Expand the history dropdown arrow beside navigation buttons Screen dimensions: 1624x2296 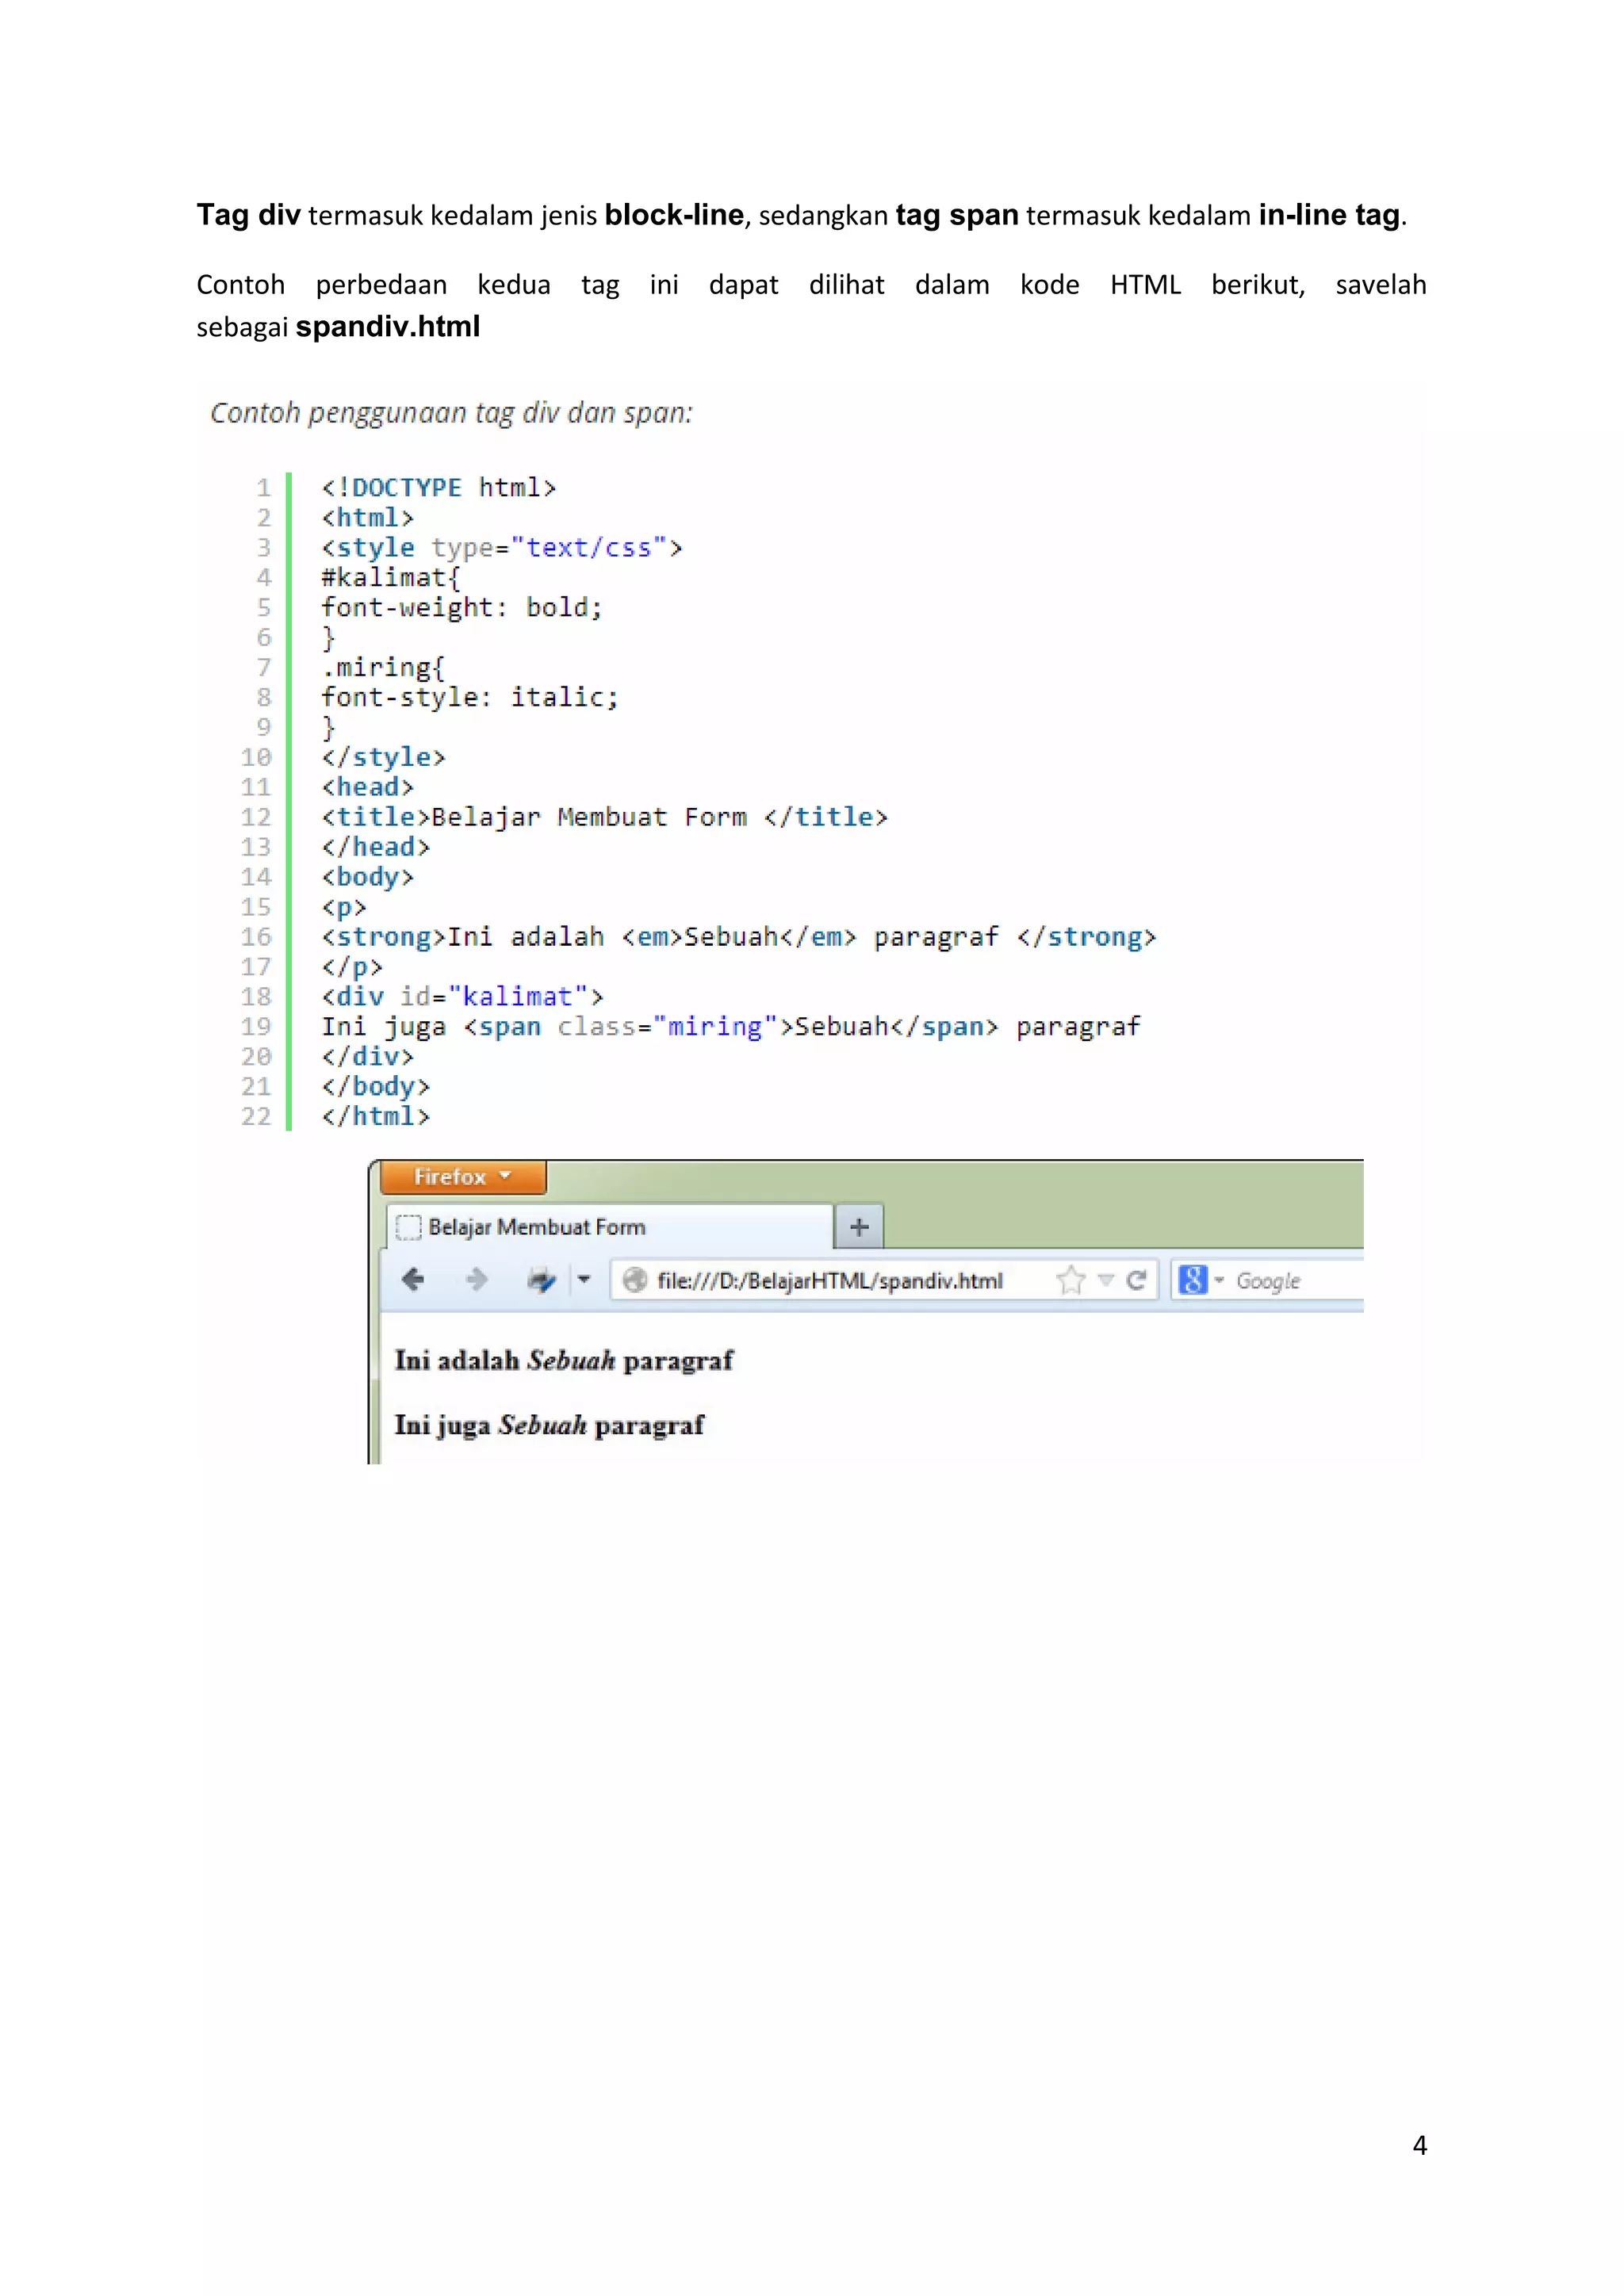click(x=584, y=1280)
